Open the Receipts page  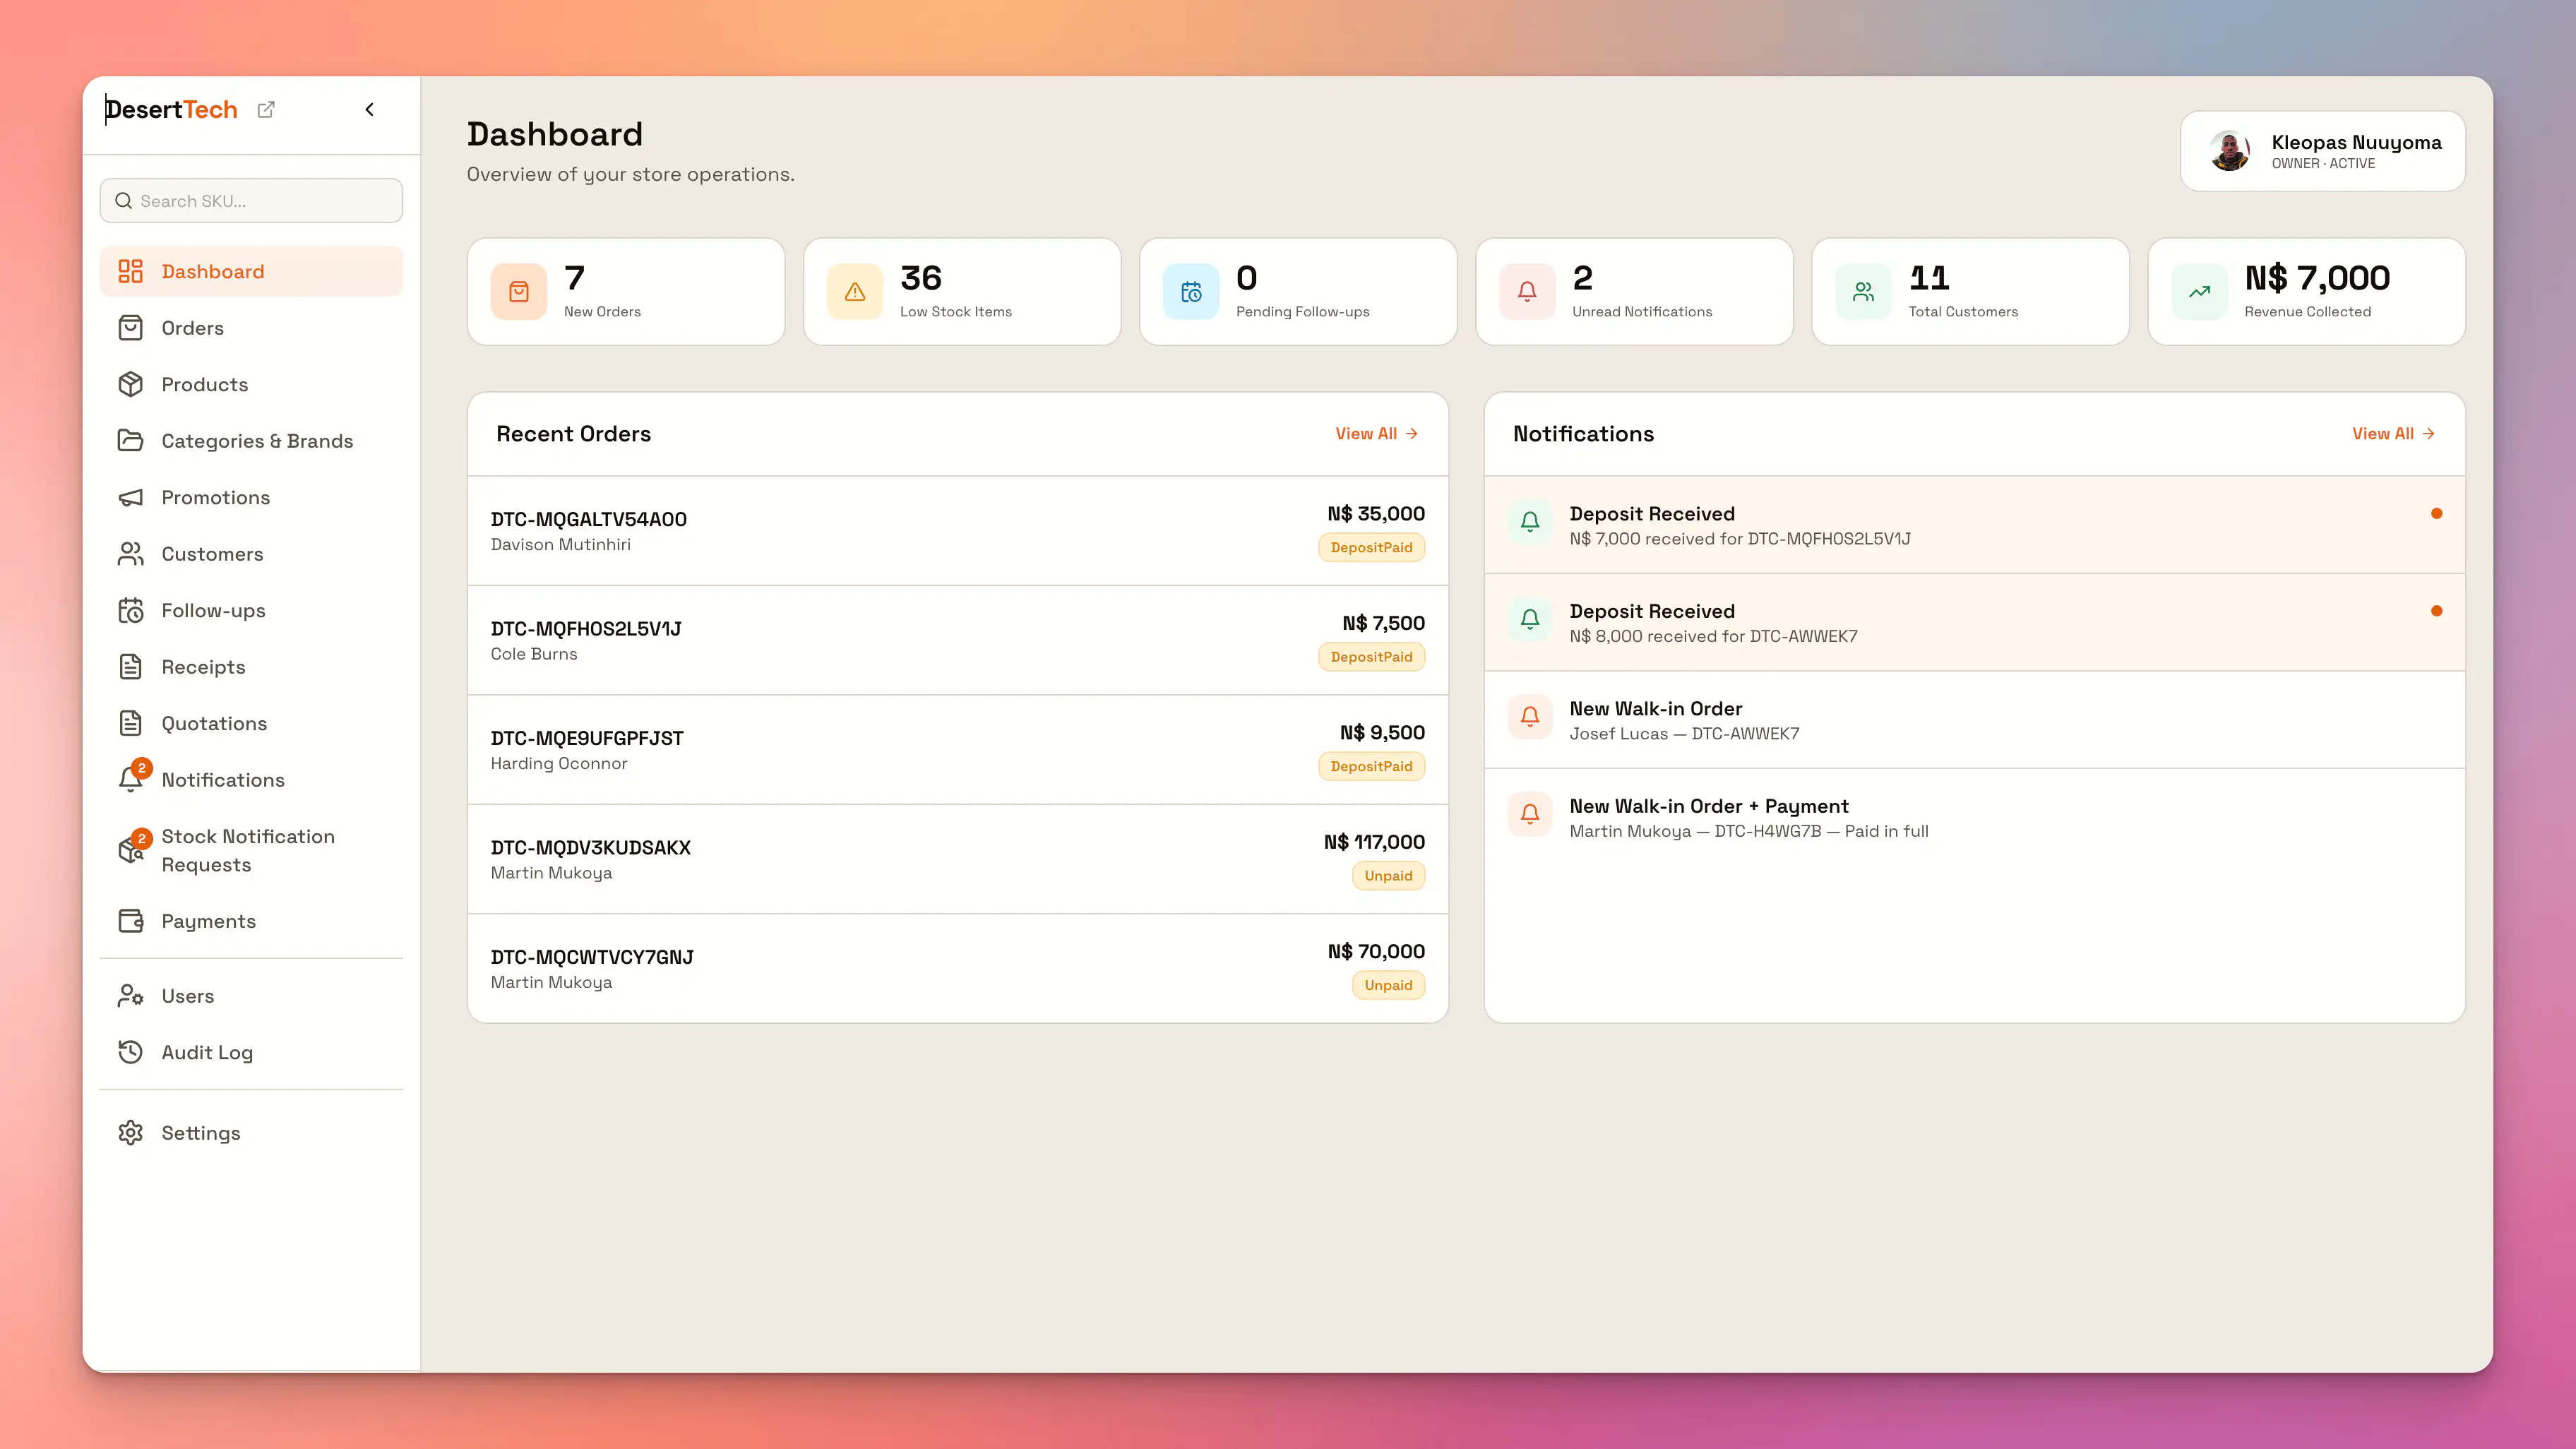251,667
